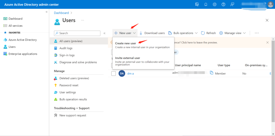
Task: Close the Users blade
Action: pos(267,20)
